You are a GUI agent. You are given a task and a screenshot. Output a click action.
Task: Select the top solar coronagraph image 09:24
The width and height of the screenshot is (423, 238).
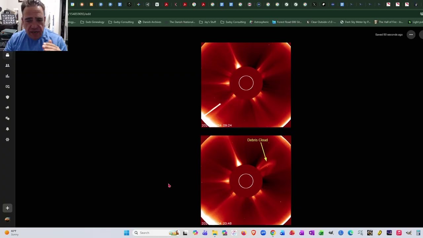point(246,85)
